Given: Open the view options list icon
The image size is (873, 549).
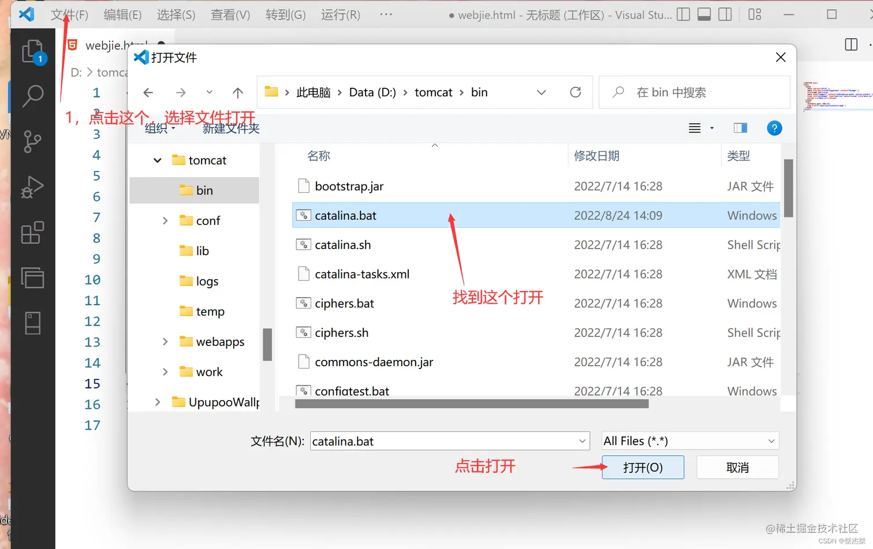Looking at the screenshot, I should (695, 128).
